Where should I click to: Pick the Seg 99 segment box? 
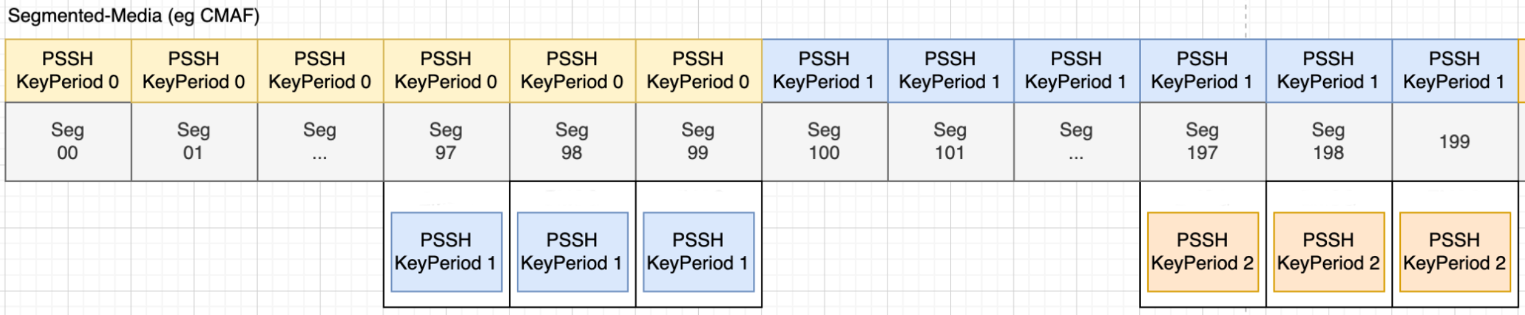coord(698,142)
